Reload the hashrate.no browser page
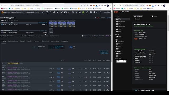Image resolution: width=169 pixels, height=95 pixels. [120, 6]
